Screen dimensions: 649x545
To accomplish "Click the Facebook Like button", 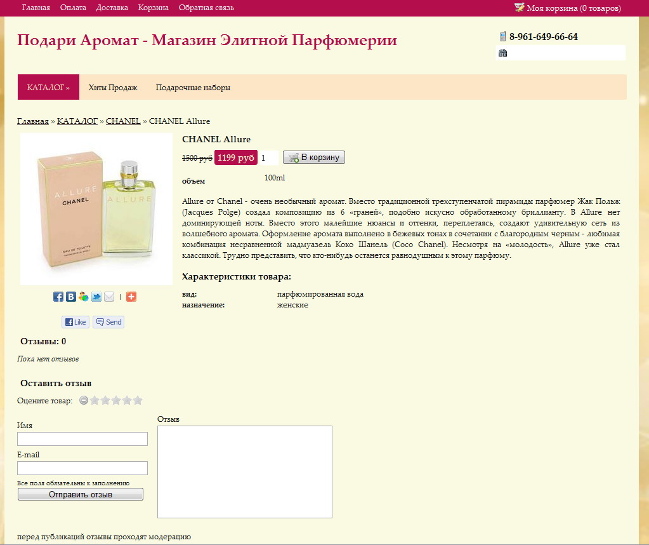I will tap(75, 322).
